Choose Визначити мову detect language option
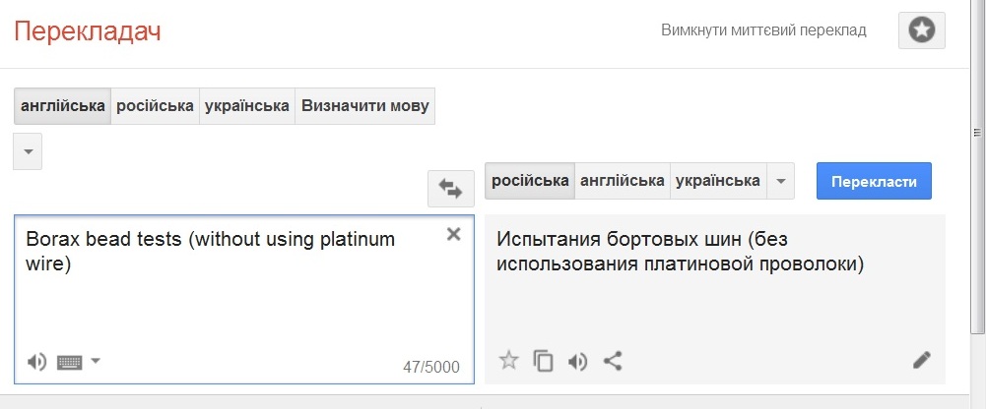Viewport: 986px width, 409px height. (365, 106)
